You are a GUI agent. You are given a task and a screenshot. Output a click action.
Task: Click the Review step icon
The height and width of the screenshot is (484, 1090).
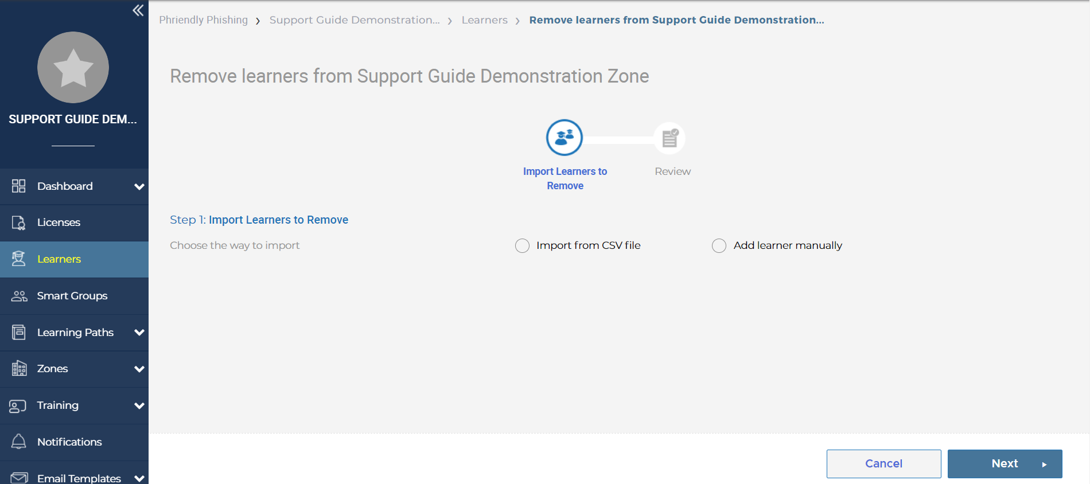669,138
